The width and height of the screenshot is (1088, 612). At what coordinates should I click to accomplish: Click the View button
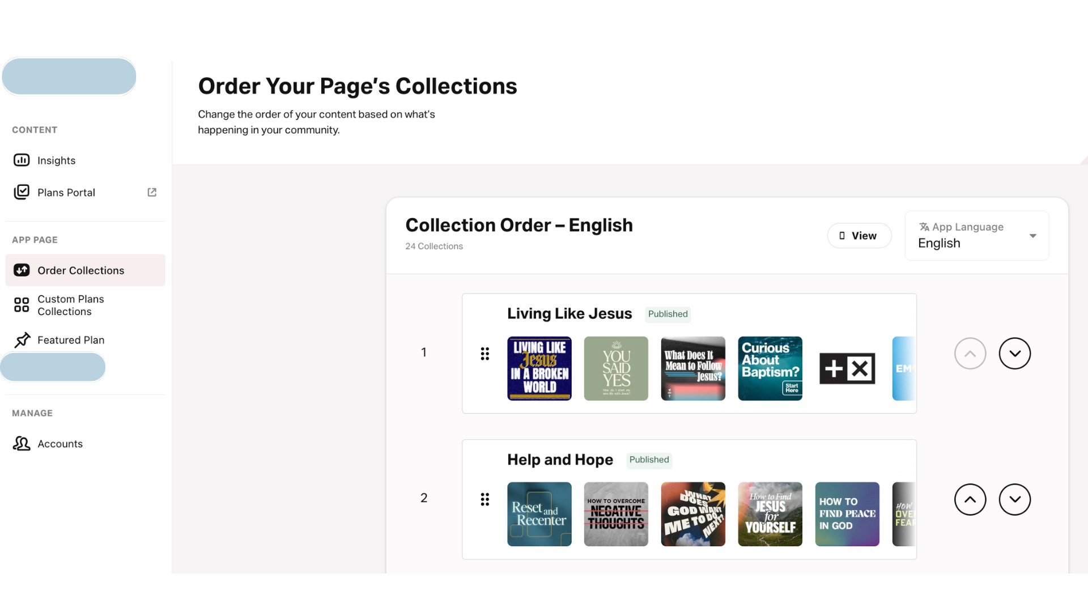coord(859,236)
